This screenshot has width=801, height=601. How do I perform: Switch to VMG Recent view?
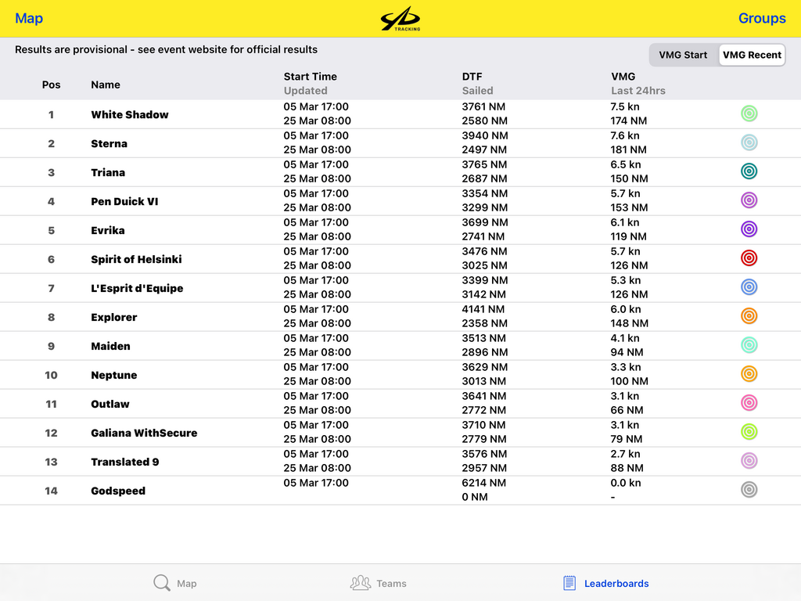[752, 55]
